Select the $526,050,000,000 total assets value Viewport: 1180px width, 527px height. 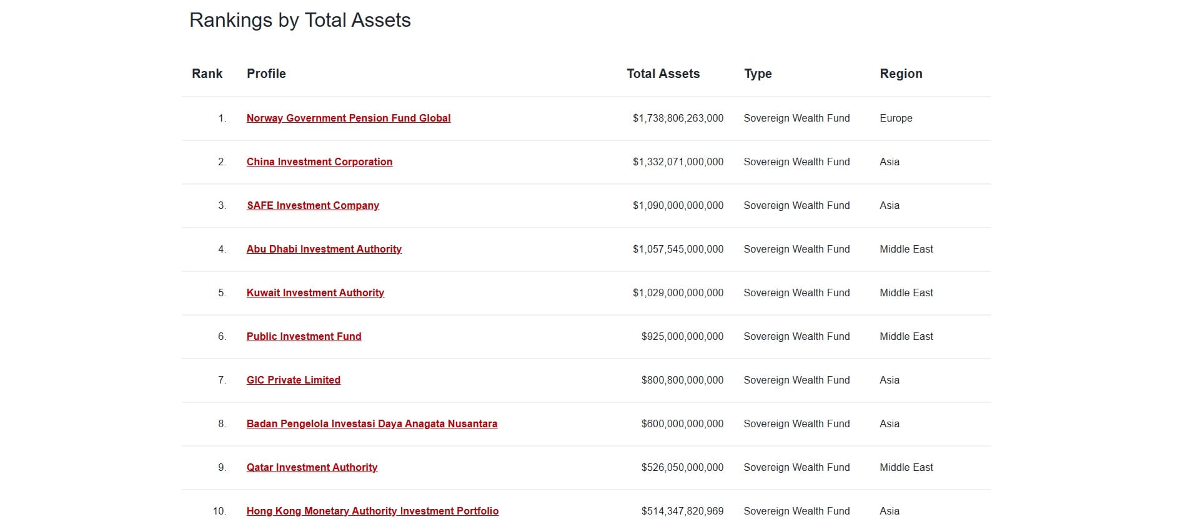(x=682, y=467)
